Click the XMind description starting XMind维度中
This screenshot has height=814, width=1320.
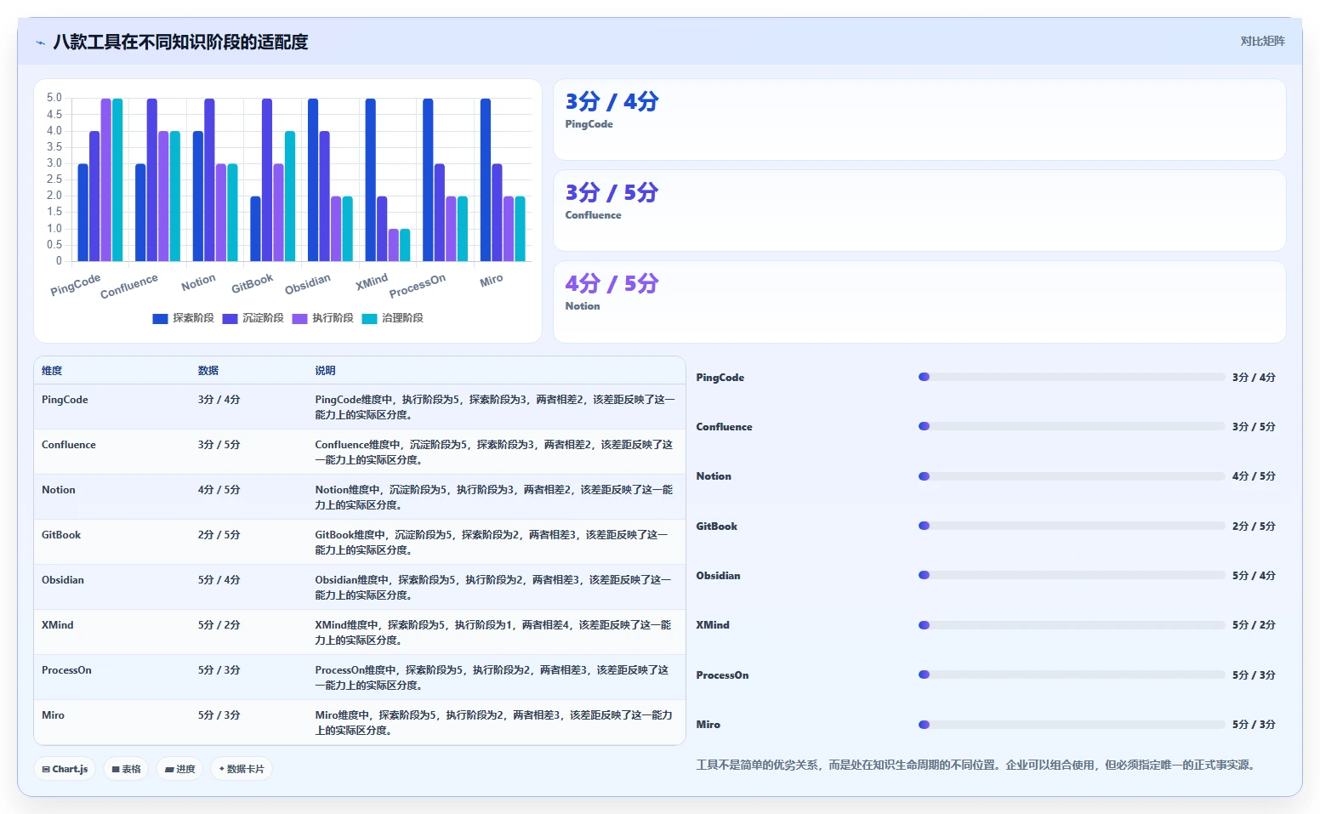(493, 633)
